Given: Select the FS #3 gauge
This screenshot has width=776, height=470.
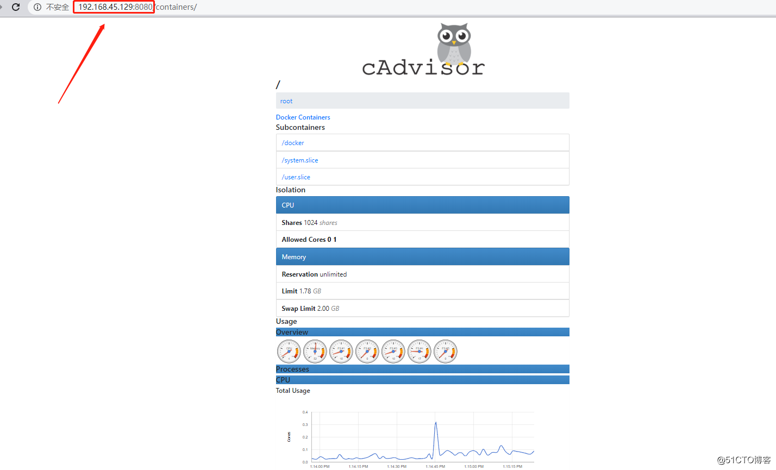Looking at the screenshot, I should pos(393,352).
